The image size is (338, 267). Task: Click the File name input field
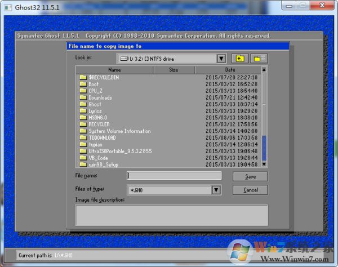pos(174,176)
